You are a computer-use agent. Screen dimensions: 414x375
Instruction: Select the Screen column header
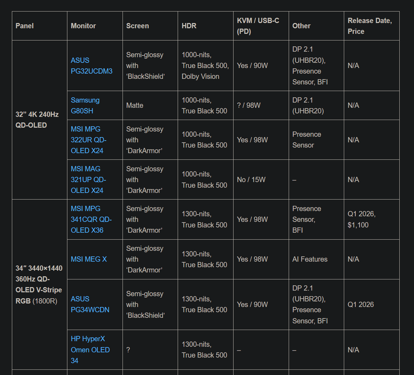tap(138, 26)
